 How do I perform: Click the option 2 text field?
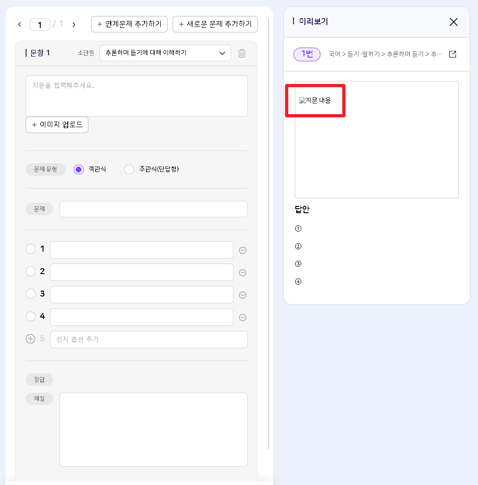pos(142,272)
